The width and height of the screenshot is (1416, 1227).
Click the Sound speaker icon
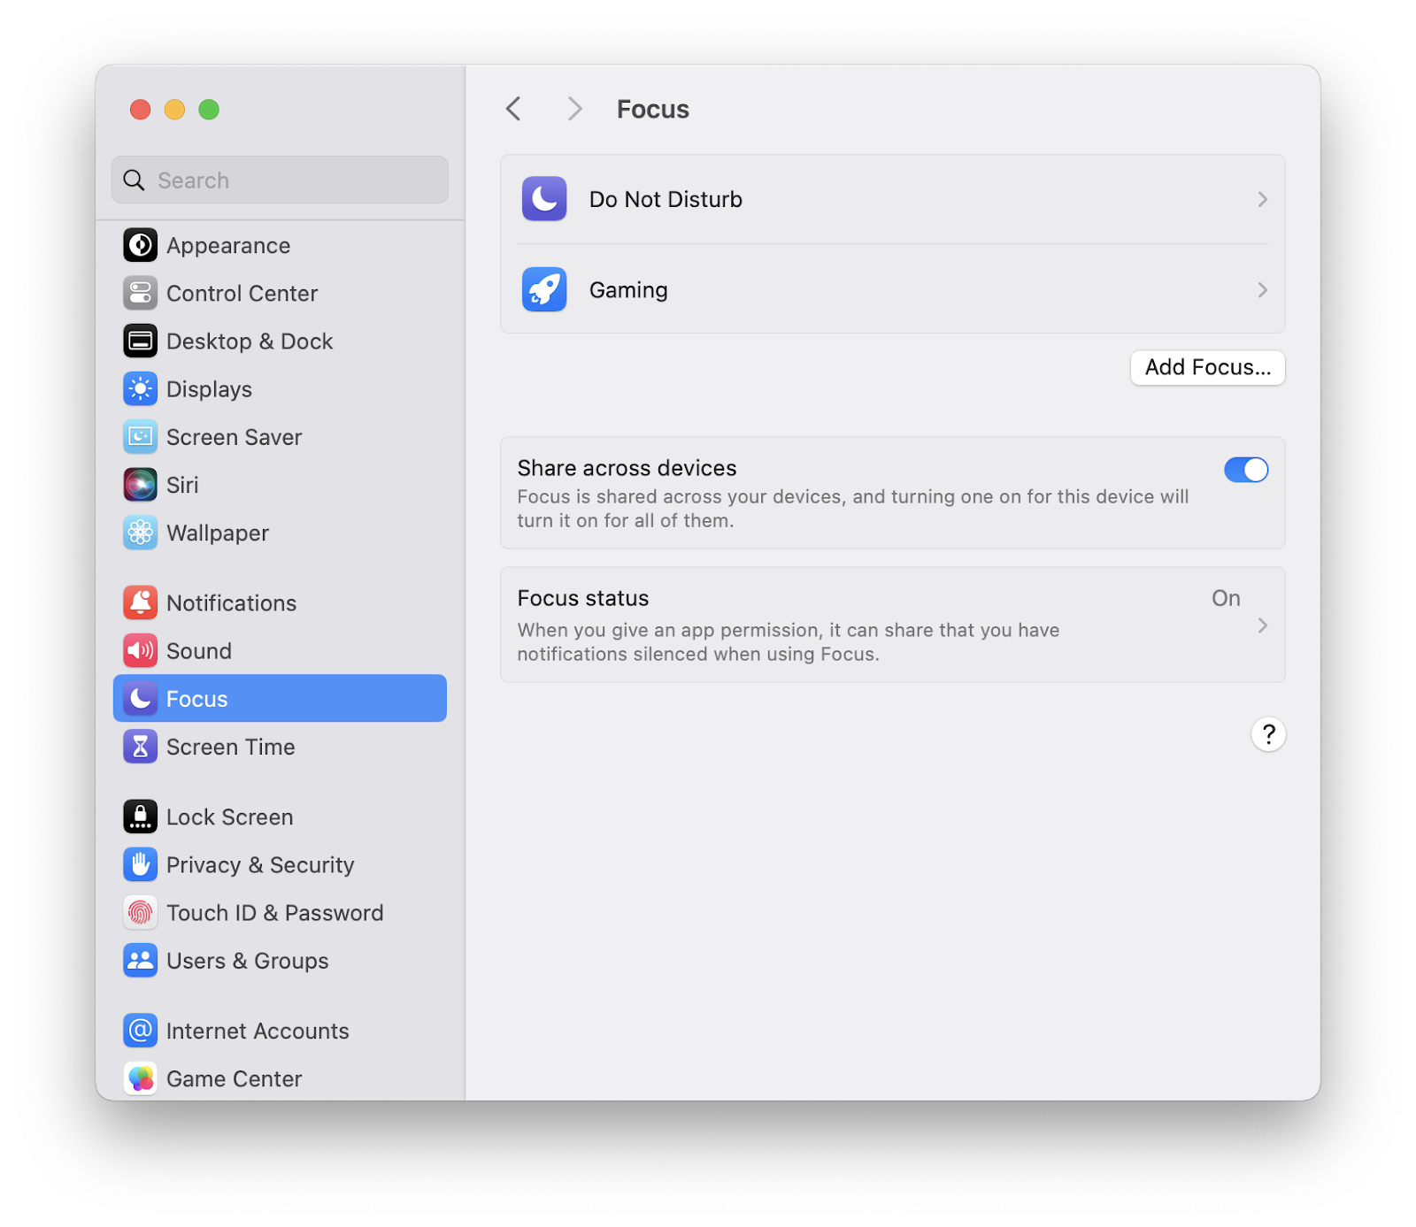pos(140,650)
